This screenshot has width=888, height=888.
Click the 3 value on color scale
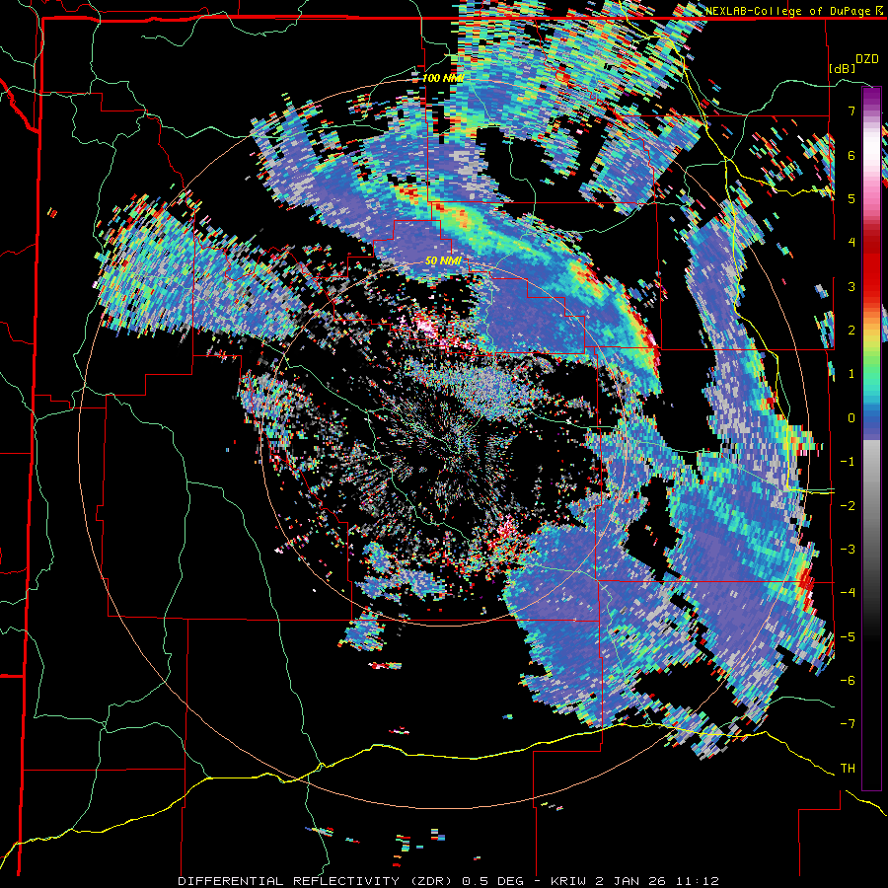pyautogui.click(x=851, y=286)
